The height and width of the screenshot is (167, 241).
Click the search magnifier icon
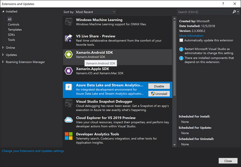pos(234,12)
